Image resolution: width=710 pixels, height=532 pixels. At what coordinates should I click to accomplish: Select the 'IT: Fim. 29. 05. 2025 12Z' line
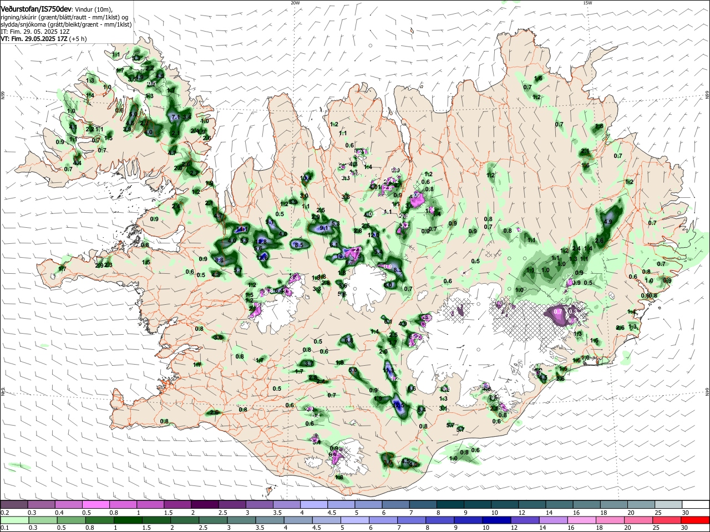click(x=35, y=32)
